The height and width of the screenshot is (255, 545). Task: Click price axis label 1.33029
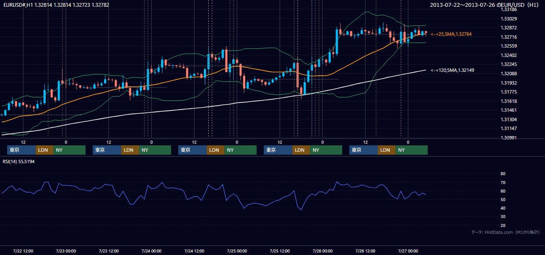(x=508, y=19)
